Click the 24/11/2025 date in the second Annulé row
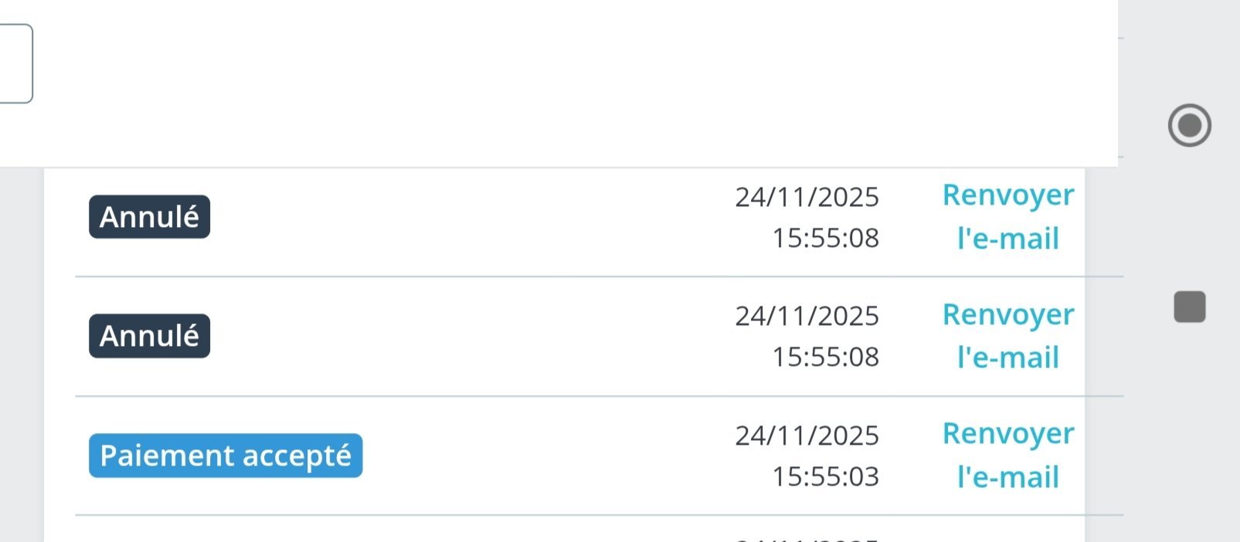Image resolution: width=1240 pixels, height=542 pixels. tap(807, 316)
